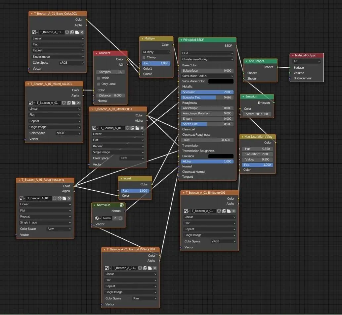Click Subsurface Color black swatch
This screenshot has width=342, height=315.
tap(221, 81)
